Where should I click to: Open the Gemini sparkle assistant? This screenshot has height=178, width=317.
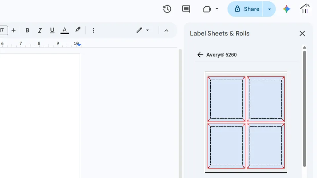pos(287,9)
